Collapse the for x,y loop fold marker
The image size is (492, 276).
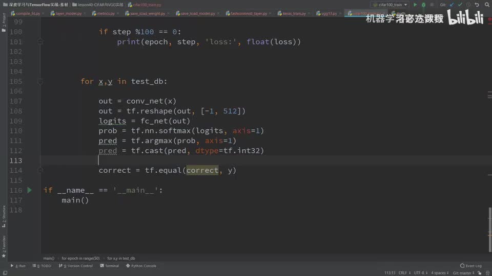[x=40, y=81]
